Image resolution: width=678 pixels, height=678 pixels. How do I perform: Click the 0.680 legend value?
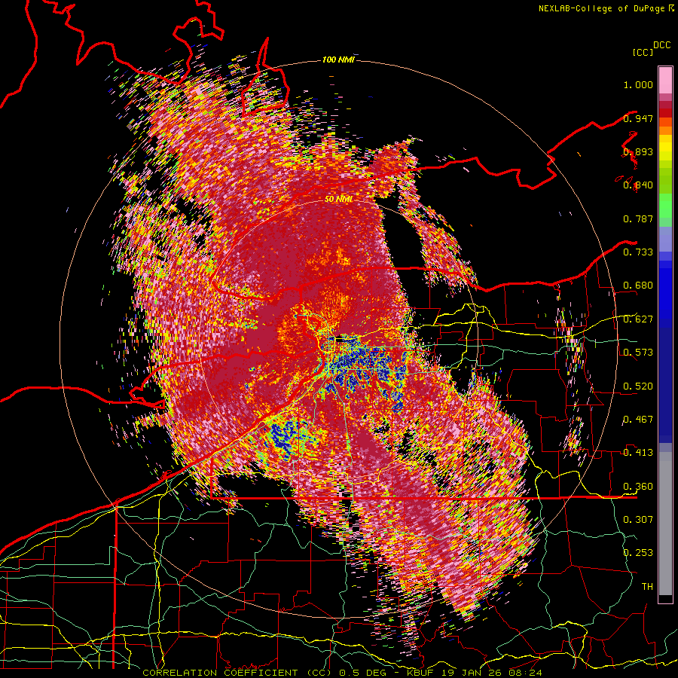638,286
